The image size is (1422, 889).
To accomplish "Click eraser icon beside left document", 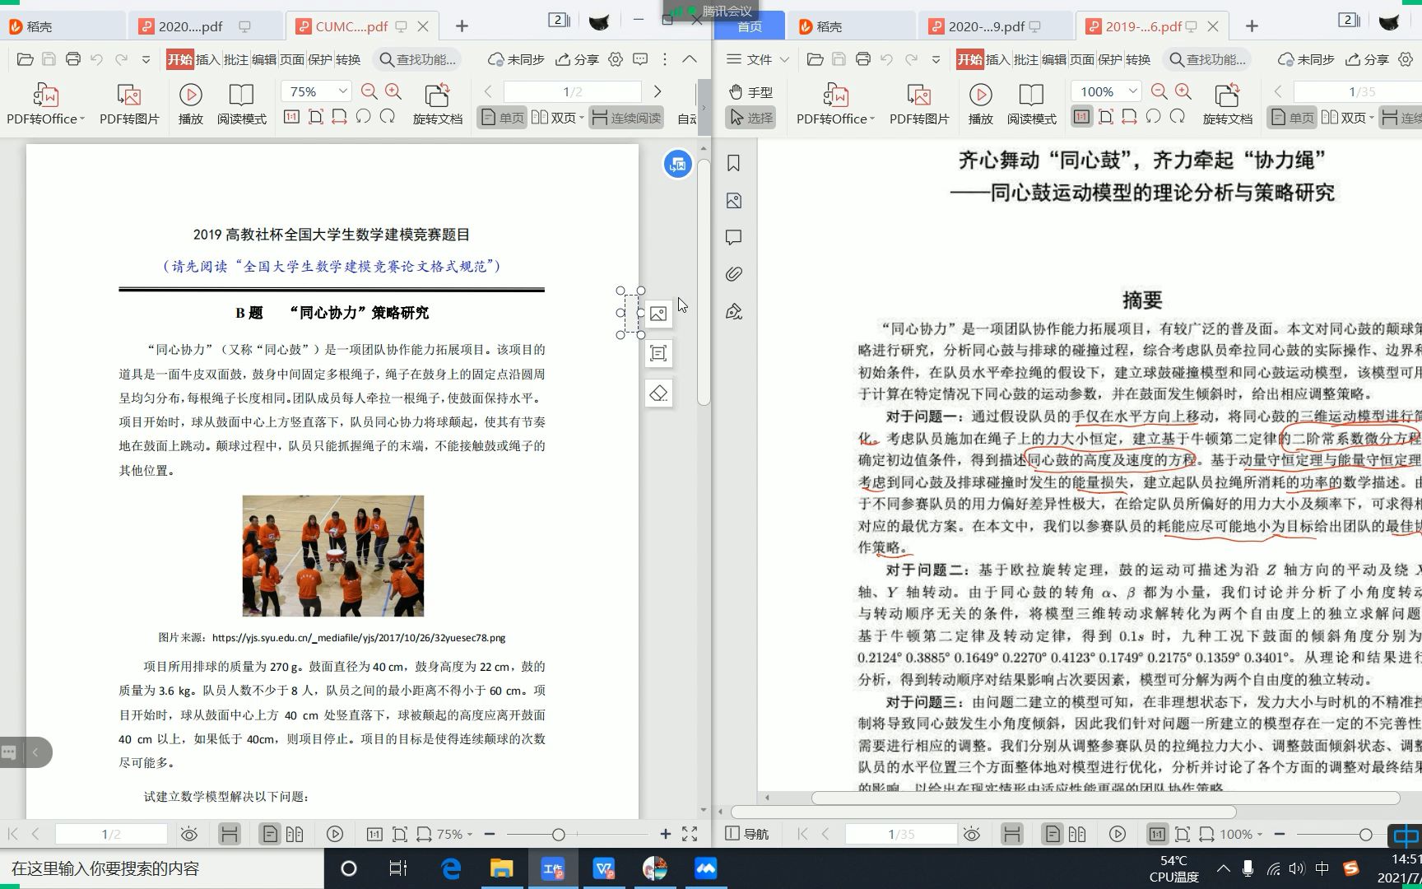I will 658,393.
